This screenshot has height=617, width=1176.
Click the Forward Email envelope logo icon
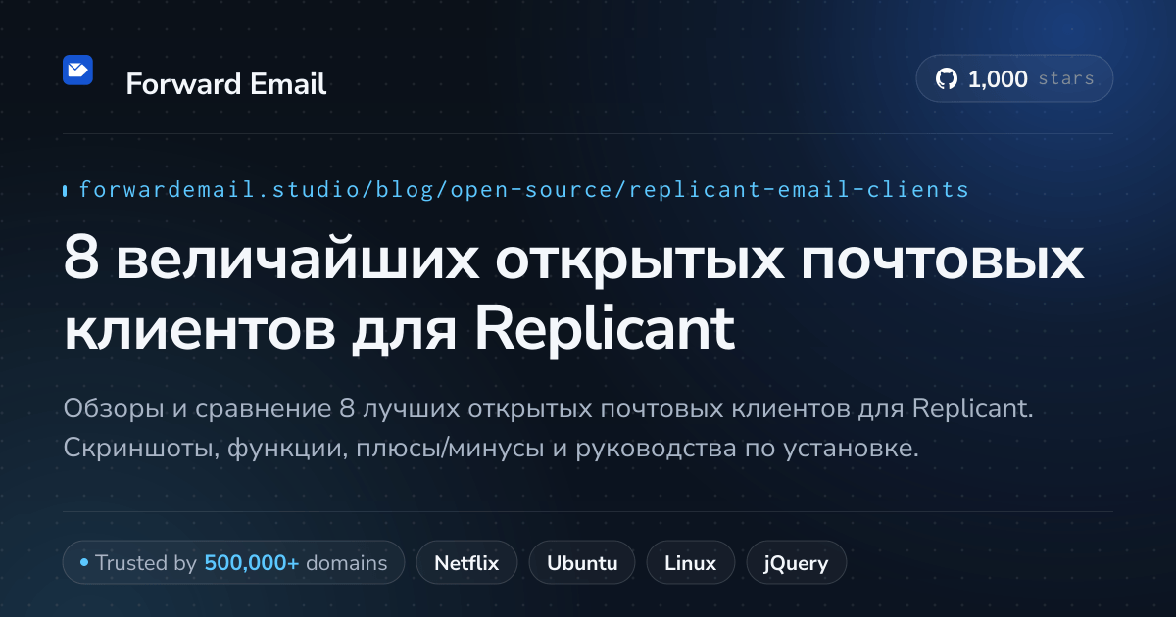[x=77, y=70]
